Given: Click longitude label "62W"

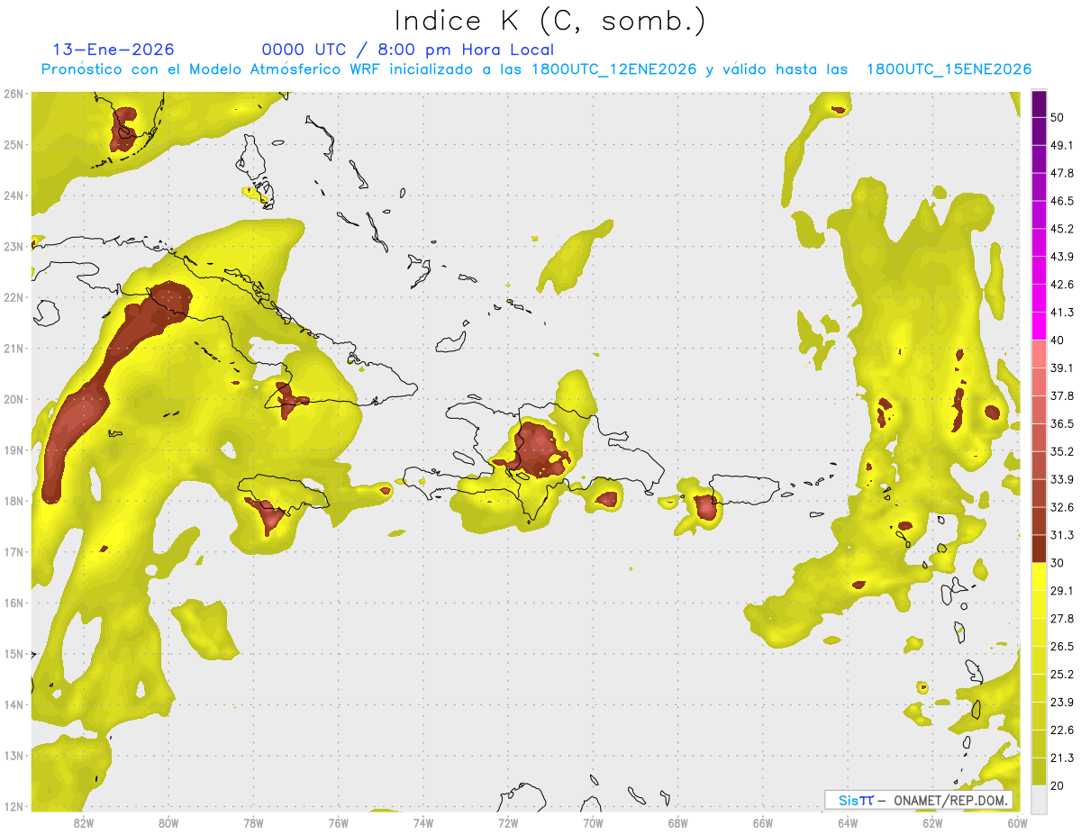Looking at the screenshot, I should tap(932, 822).
